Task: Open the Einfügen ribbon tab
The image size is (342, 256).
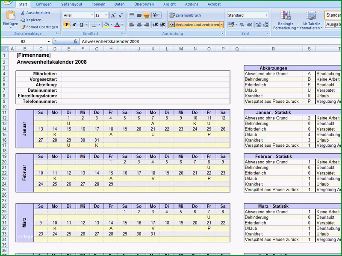Action: click(44, 4)
